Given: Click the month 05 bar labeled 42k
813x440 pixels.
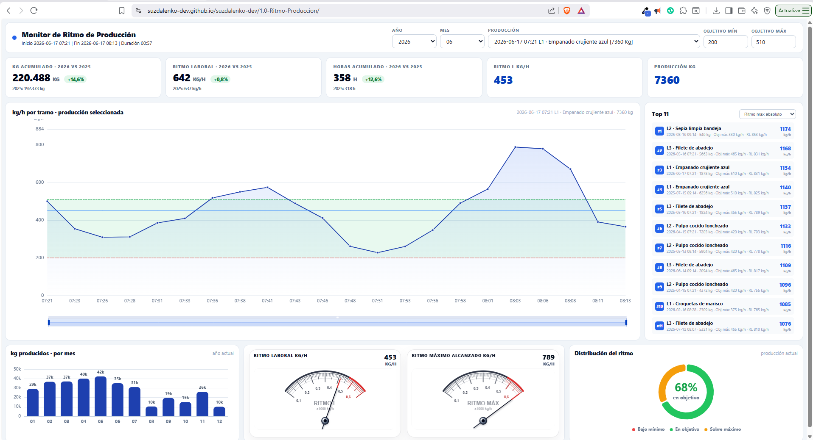Looking at the screenshot, I should click(101, 396).
